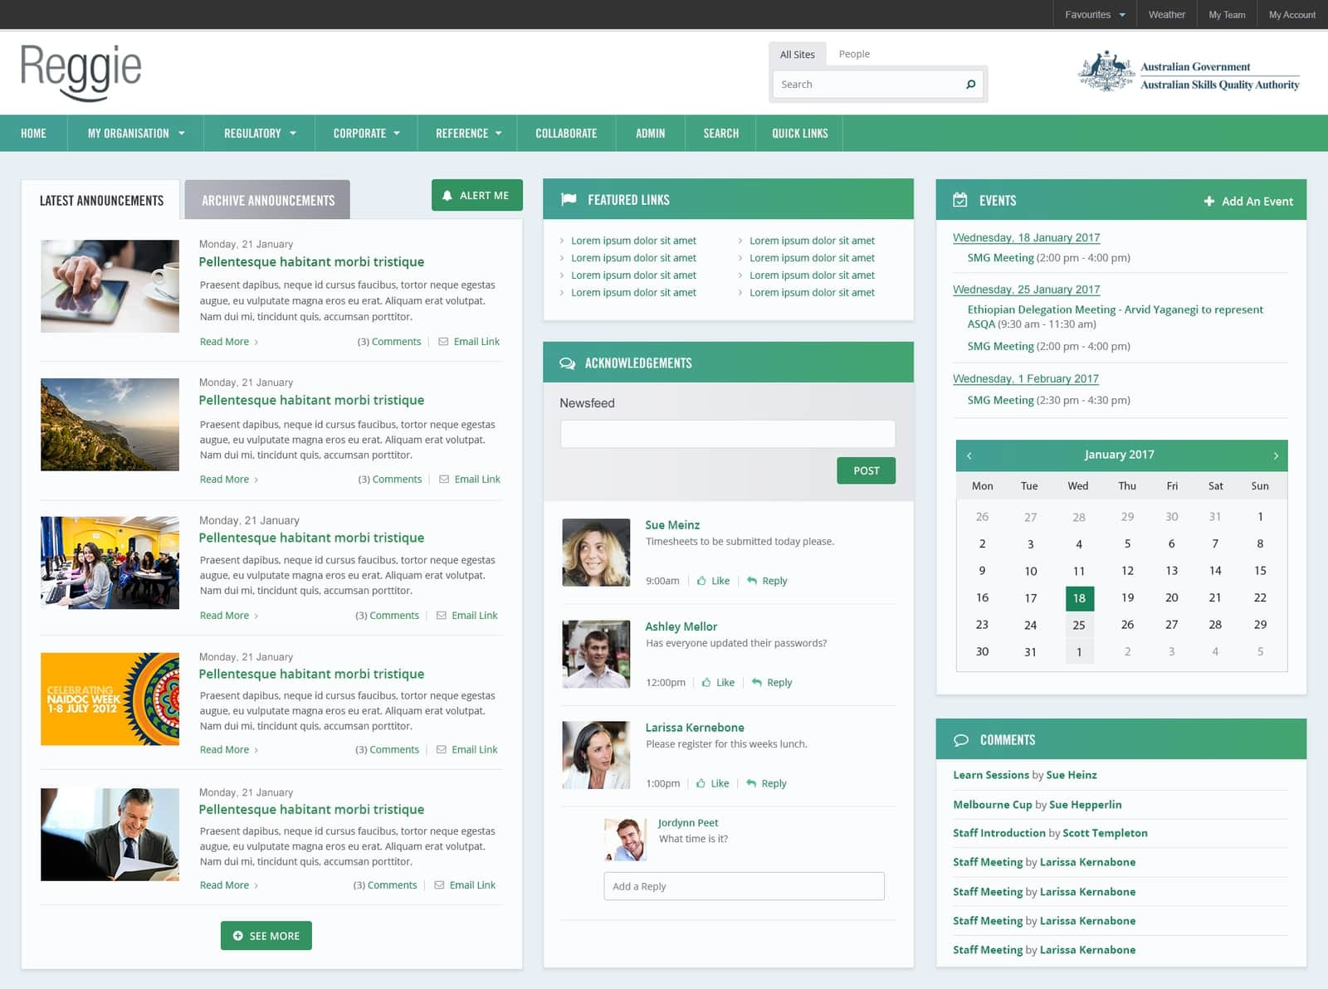The height and width of the screenshot is (989, 1328).
Task: Select January 25 on the calendar
Action: [1079, 625]
